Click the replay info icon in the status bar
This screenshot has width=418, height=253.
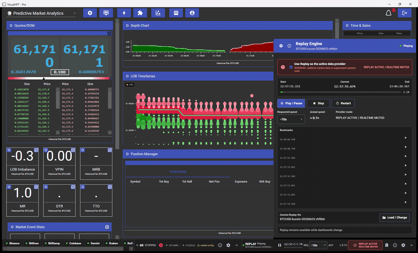(395, 245)
